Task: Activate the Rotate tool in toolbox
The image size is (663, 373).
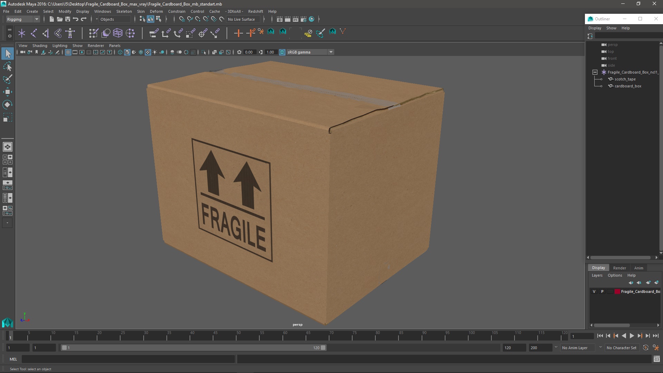Action: (x=8, y=105)
